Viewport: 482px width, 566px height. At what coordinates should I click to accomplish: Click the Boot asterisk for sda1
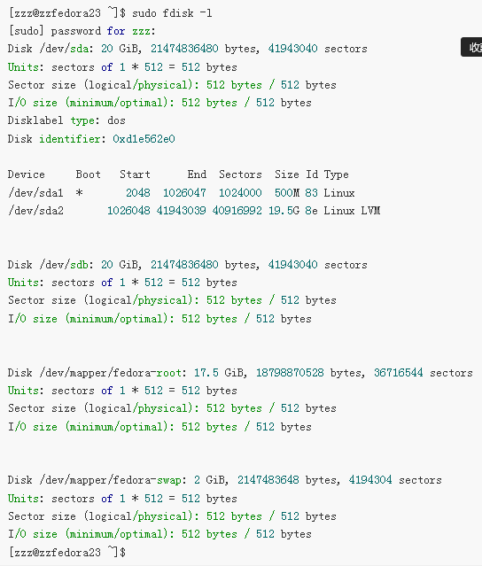(79, 193)
